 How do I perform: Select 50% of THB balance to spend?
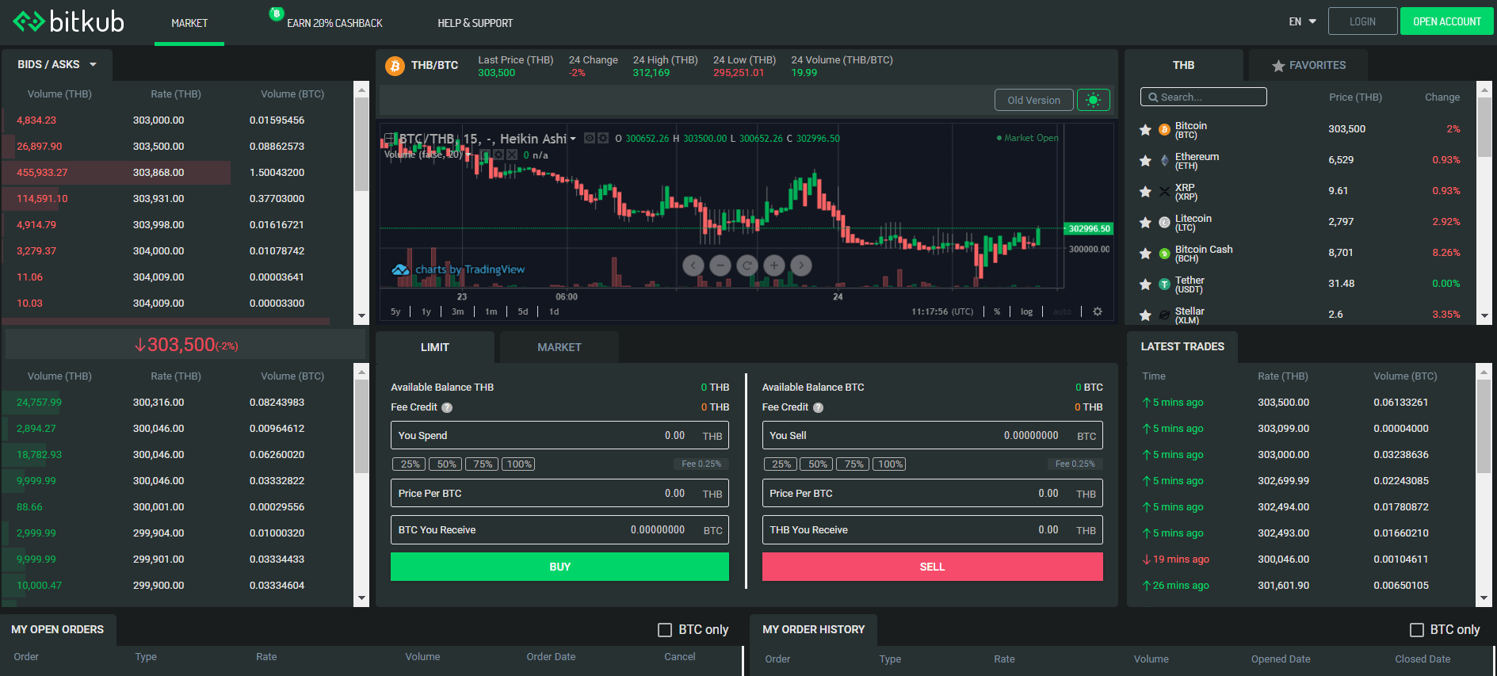(x=447, y=464)
